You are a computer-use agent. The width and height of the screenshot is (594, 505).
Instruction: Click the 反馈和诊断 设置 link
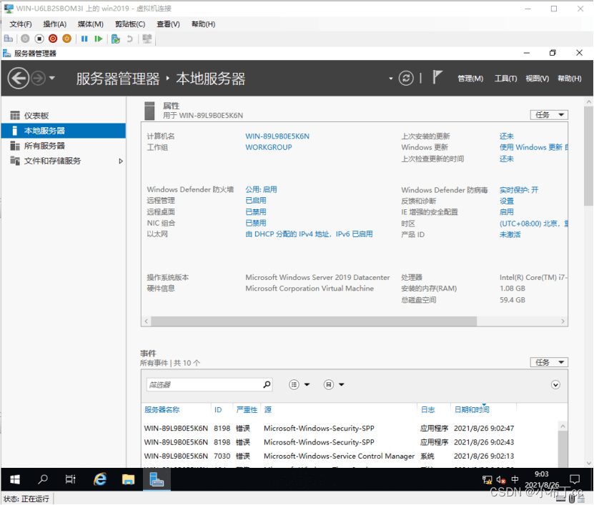(507, 201)
